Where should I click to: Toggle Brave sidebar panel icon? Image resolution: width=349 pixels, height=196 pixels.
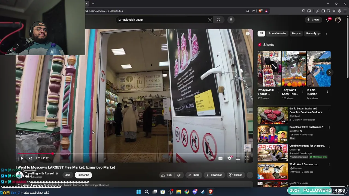click(323, 11)
